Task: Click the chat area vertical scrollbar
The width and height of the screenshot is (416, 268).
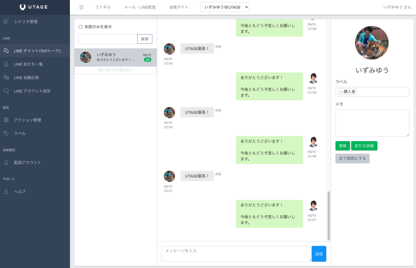Action: click(x=329, y=215)
